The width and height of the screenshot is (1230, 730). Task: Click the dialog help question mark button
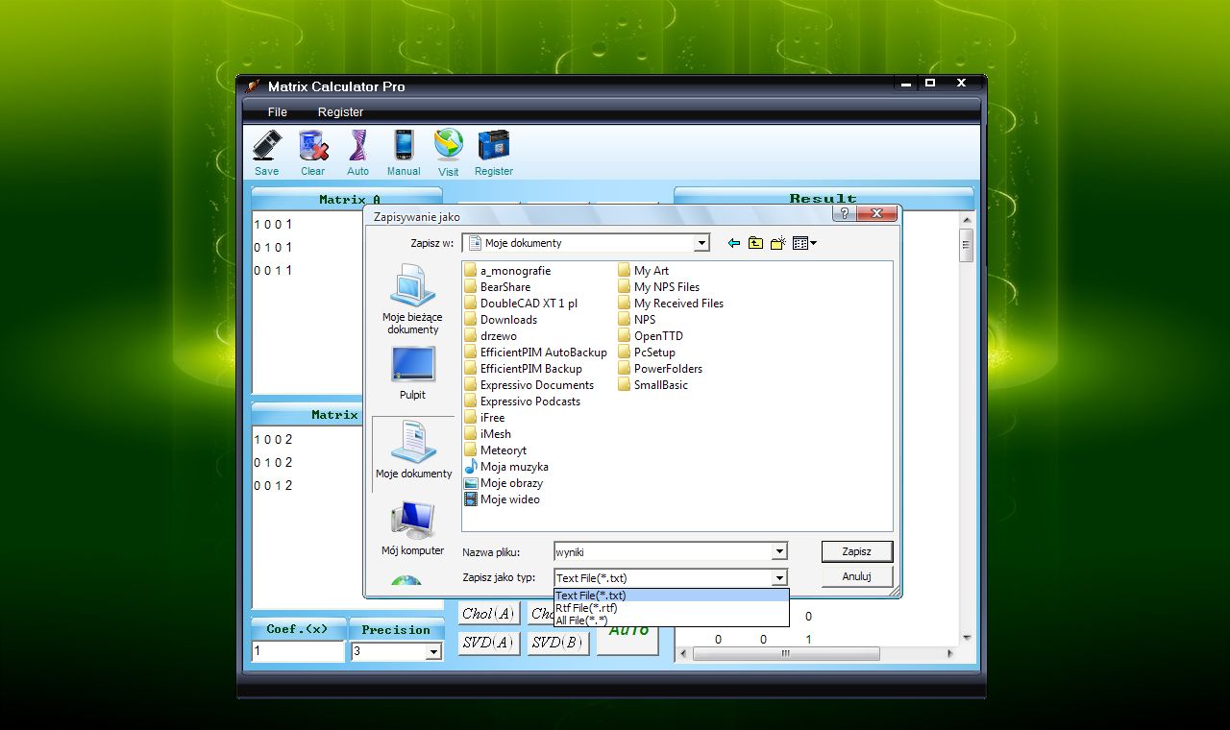845,213
